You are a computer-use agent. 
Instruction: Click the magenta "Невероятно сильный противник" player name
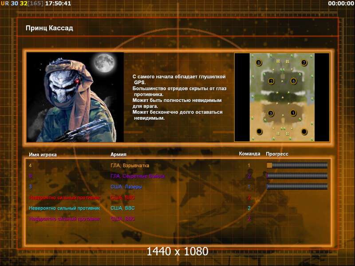coord(64,219)
